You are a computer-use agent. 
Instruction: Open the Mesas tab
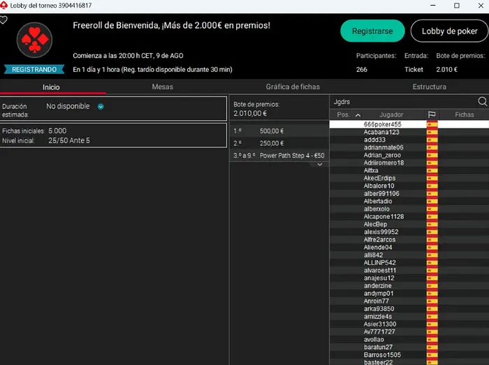[x=163, y=87]
